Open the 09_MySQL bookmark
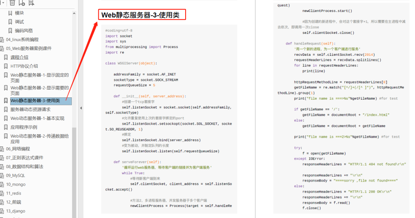Viewport: 415px width, 218px height. point(16,176)
